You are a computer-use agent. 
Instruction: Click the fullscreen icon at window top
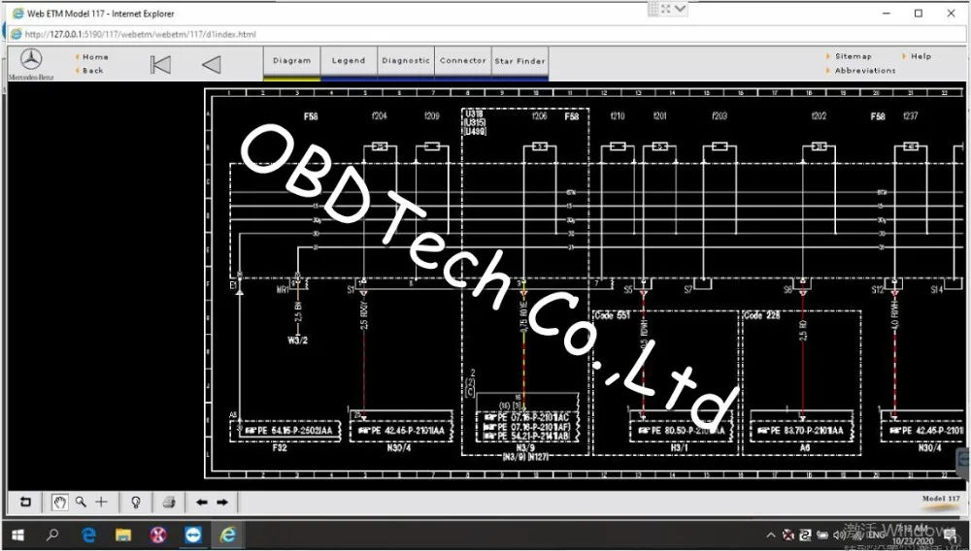tap(666, 9)
